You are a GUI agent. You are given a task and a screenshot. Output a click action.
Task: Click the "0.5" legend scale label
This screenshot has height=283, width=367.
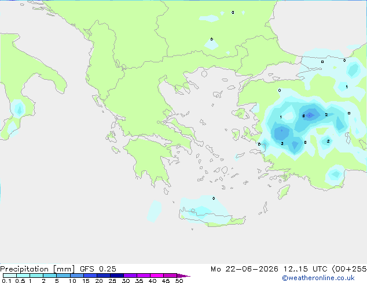[20, 281]
